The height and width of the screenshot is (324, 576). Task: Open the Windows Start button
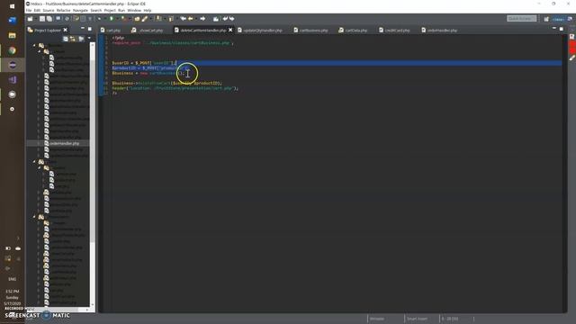[12, 6]
